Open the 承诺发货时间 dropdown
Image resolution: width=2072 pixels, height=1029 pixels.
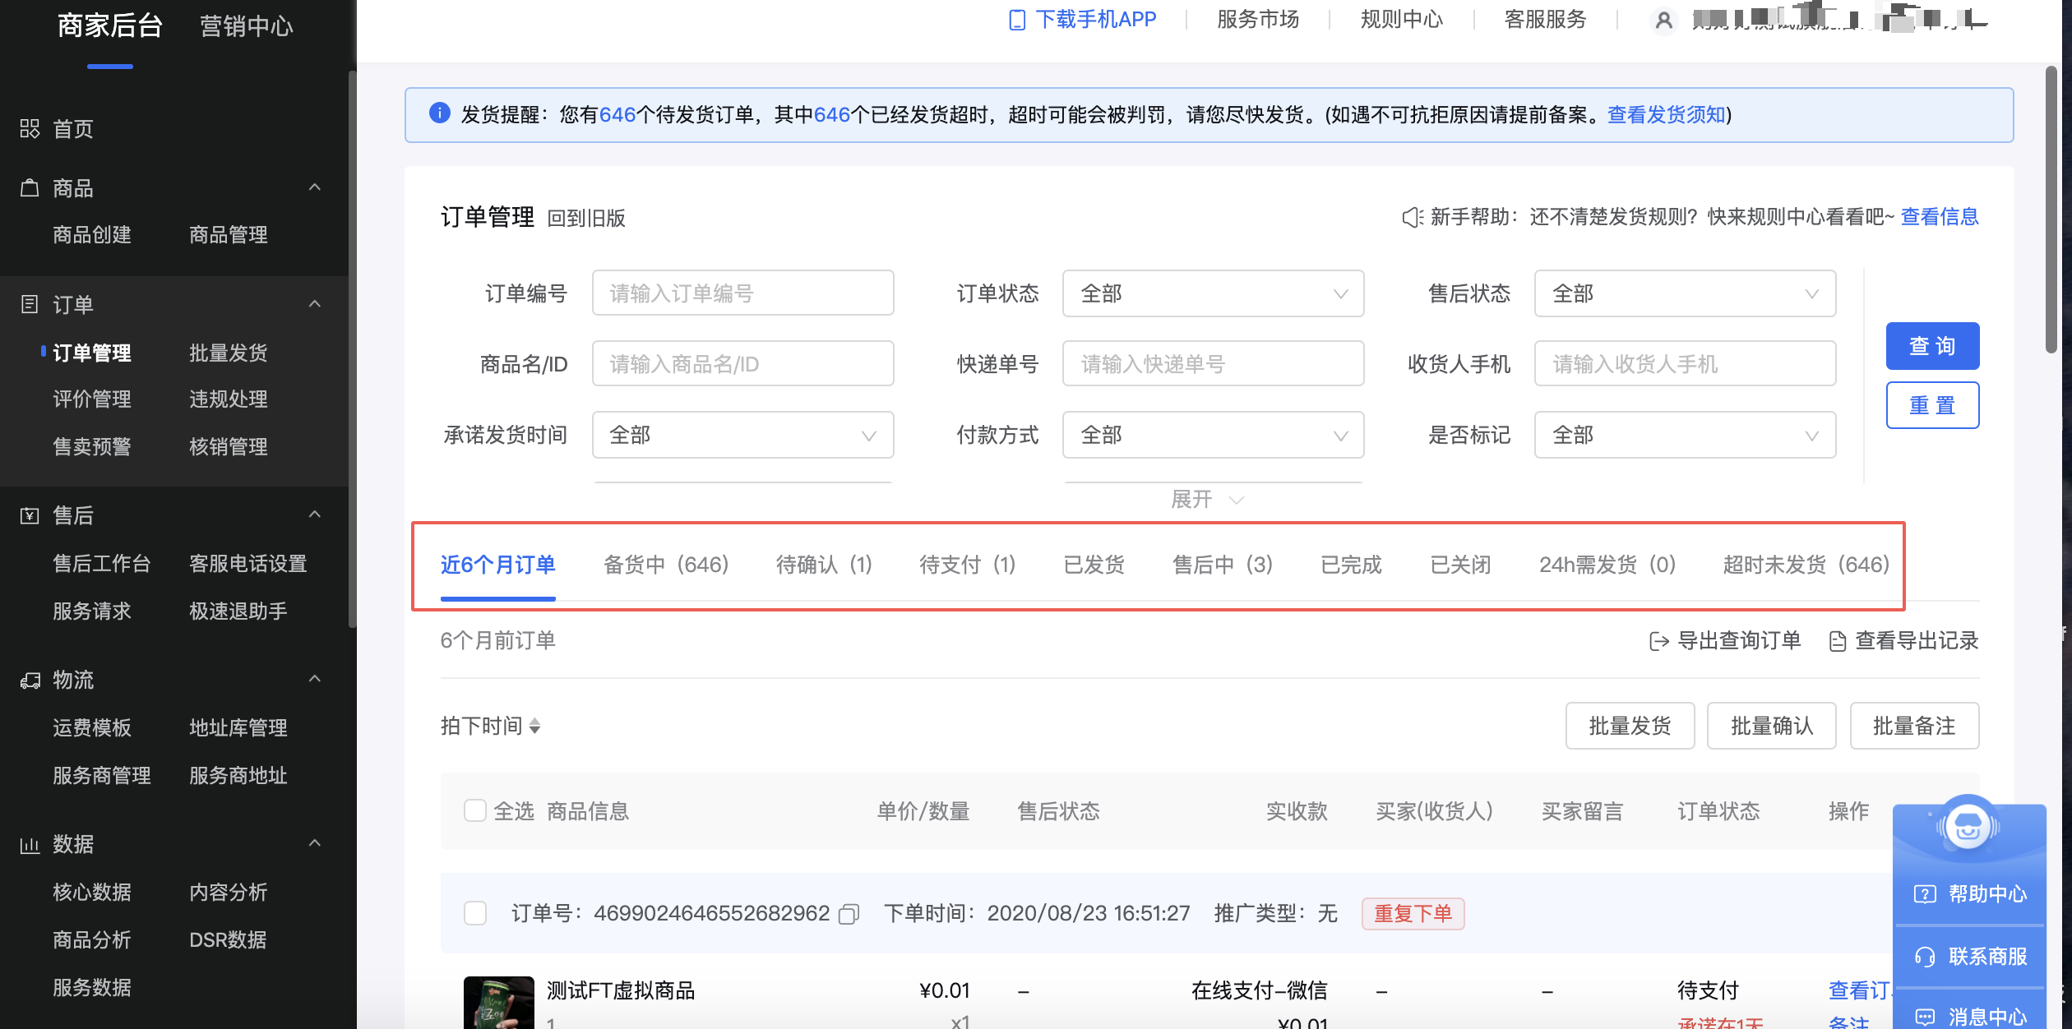point(744,435)
